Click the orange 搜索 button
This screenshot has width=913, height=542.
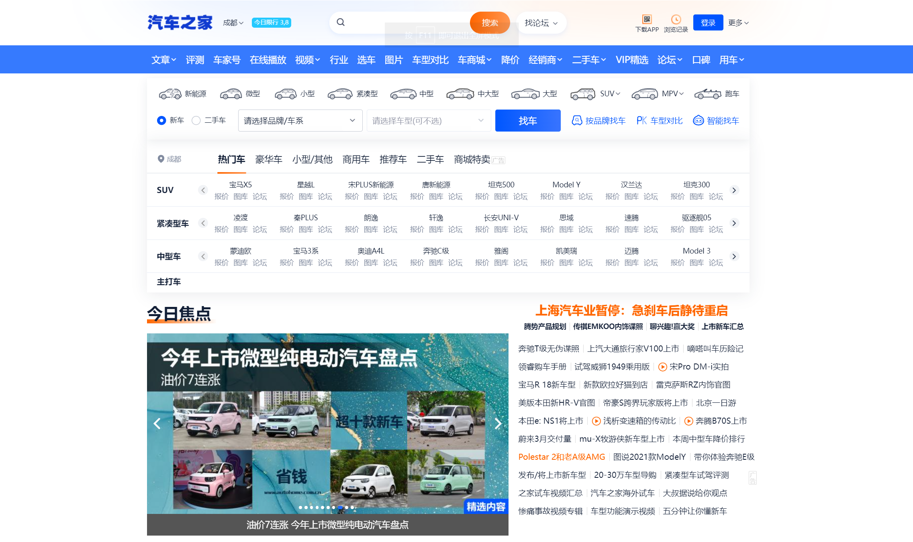(x=490, y=23)
